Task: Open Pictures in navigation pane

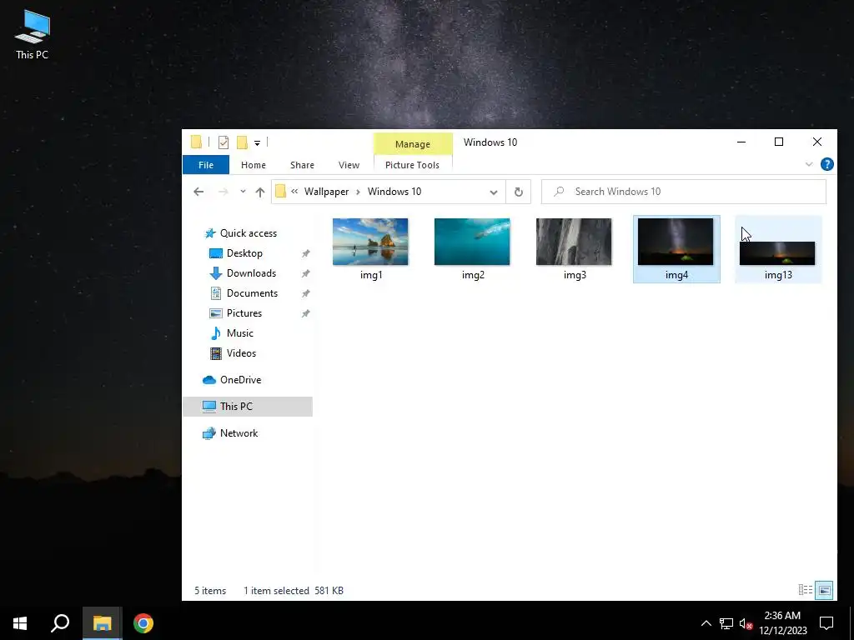Action: point(244,313)
